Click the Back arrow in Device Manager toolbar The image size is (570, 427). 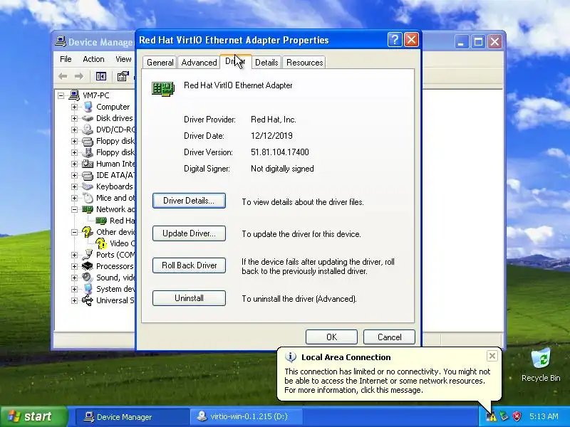(x=63, y=76)
